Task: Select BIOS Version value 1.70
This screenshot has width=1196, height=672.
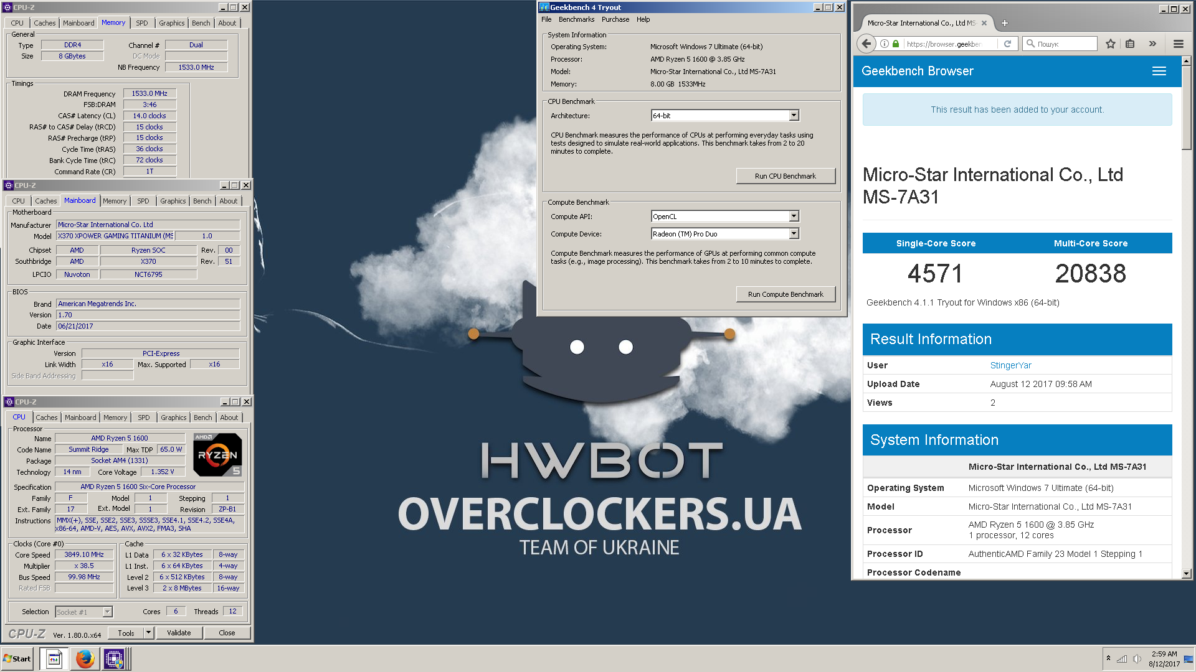Action: (x=148, y=315)
